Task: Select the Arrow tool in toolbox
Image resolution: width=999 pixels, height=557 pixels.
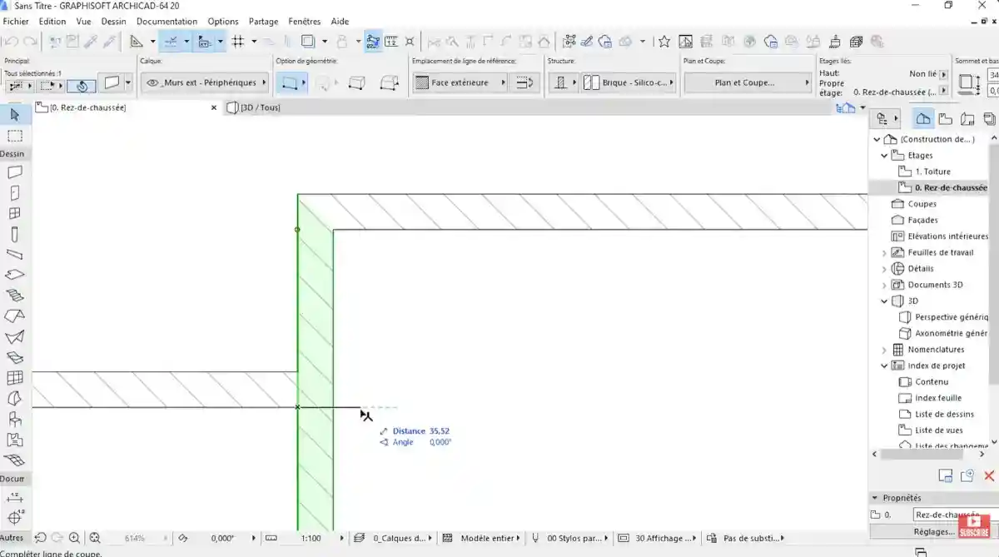Action: [x=15, y=115]
